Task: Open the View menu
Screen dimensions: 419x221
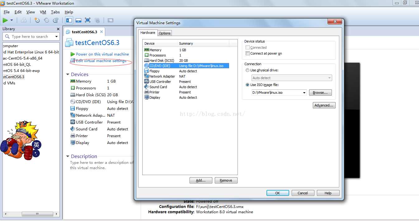Action: [31, 12]
